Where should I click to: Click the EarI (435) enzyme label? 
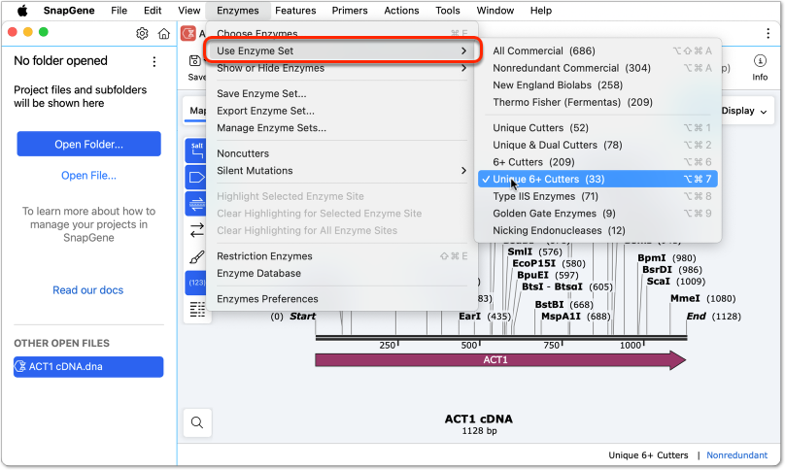click(485, 317)
